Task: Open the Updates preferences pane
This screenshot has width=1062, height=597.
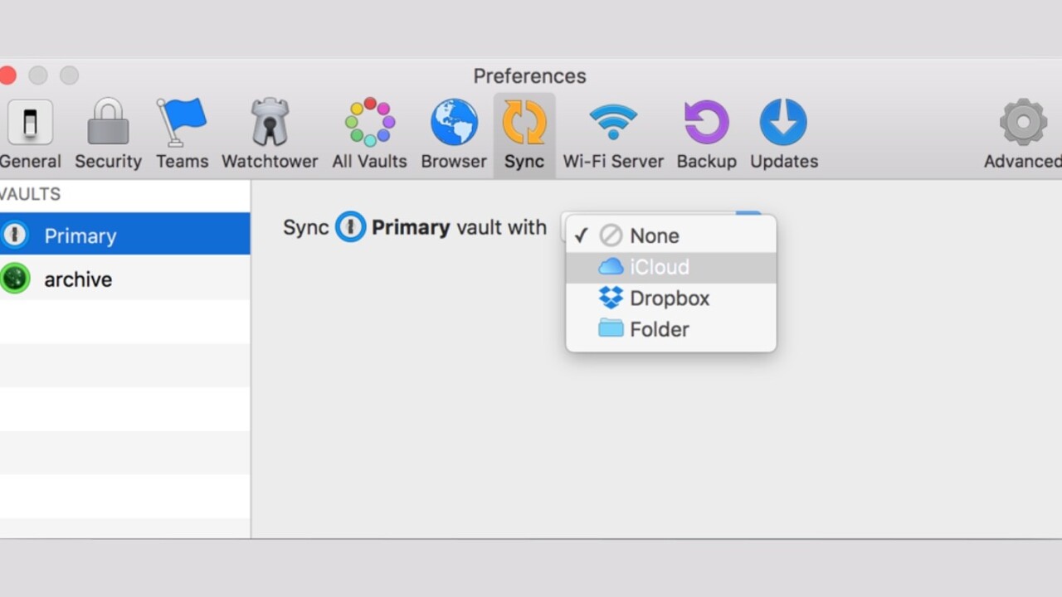Action: click(x=783, y=134)
